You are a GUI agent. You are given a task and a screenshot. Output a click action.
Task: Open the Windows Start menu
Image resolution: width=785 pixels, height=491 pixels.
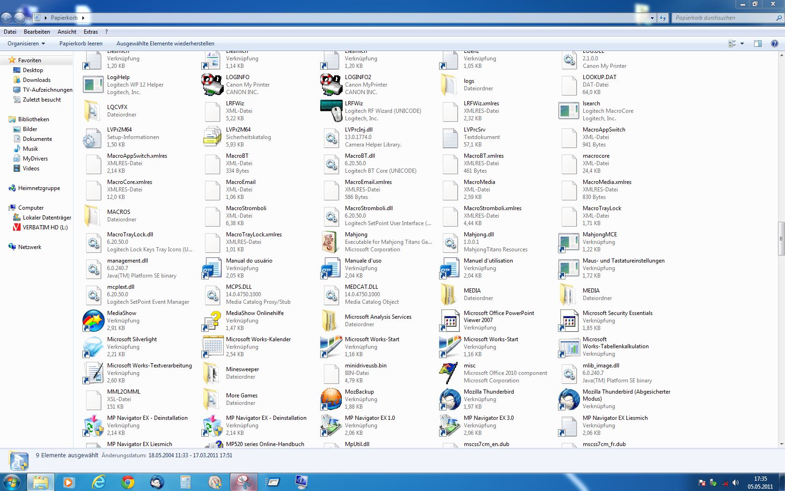coord(11,482)
